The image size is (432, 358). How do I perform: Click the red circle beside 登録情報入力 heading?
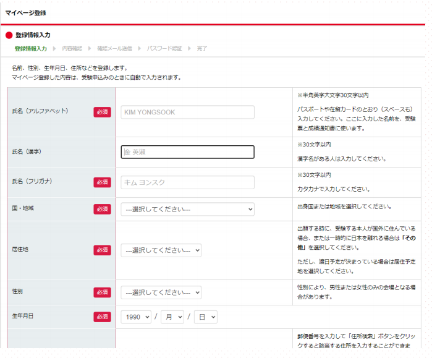click(9, 35)
